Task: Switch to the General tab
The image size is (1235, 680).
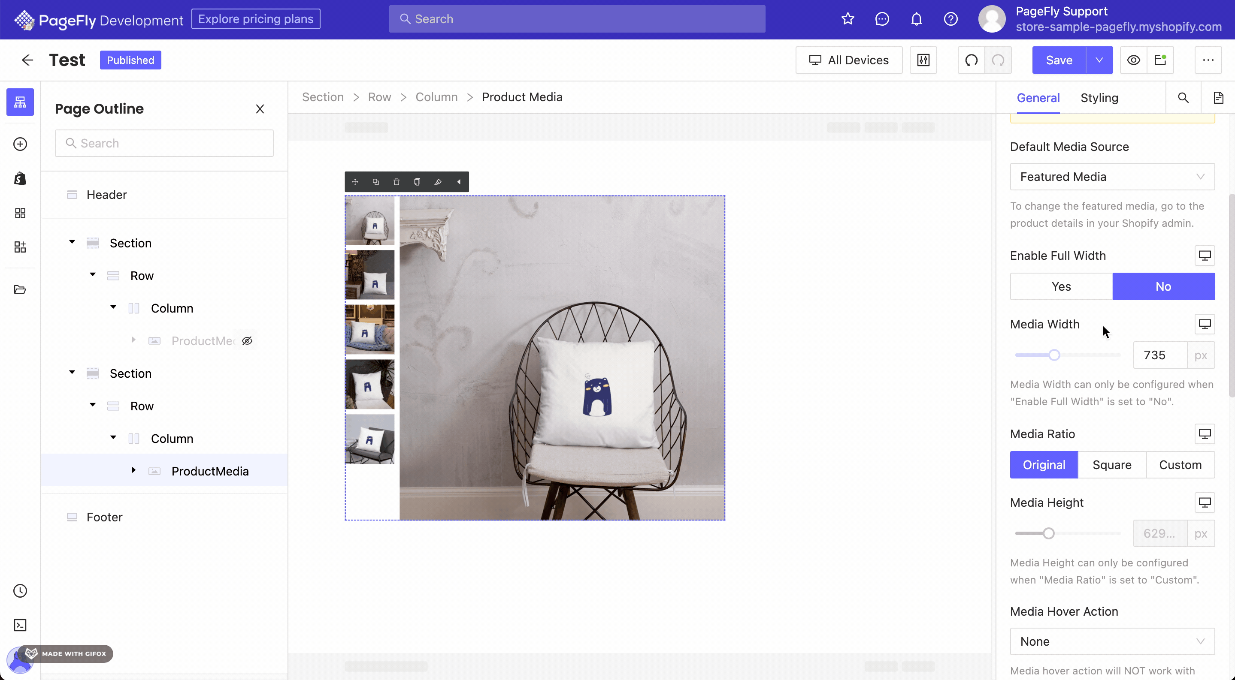Action: [1038, 98]
